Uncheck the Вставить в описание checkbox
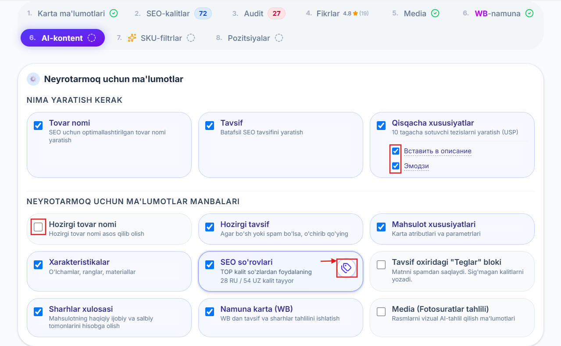561x346 pixels. [396, 151]
